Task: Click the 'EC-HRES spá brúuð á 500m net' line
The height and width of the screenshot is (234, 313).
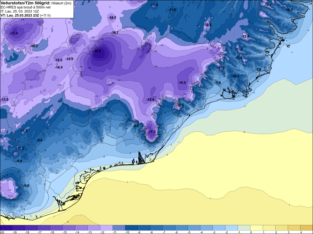Action: click(x=26, y=8)
